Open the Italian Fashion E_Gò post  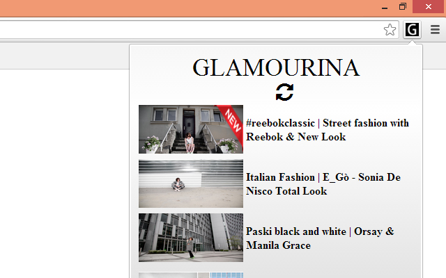pos(323,184)
